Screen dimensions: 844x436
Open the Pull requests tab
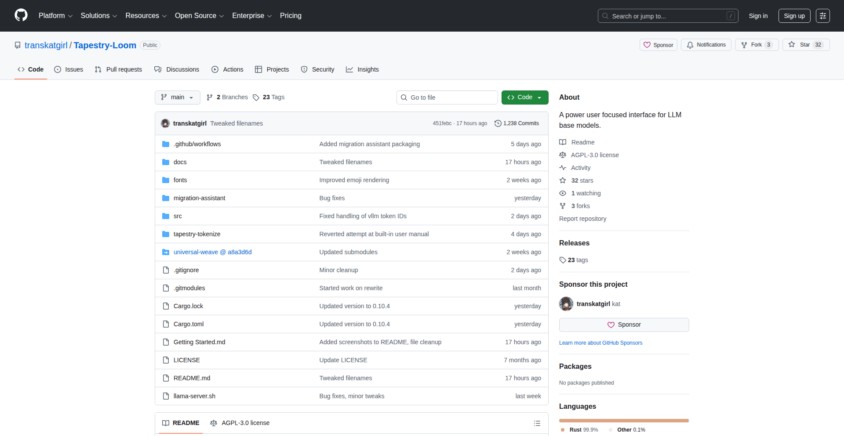[118, 69]
